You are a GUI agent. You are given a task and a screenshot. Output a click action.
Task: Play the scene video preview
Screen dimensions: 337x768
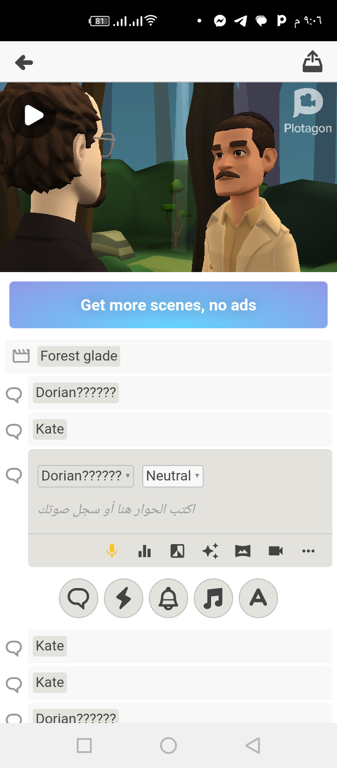[33, 115]
